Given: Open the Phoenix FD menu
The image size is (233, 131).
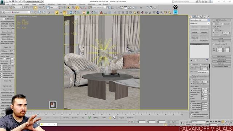Looking at the screenshot, I should tap(107, 4).
